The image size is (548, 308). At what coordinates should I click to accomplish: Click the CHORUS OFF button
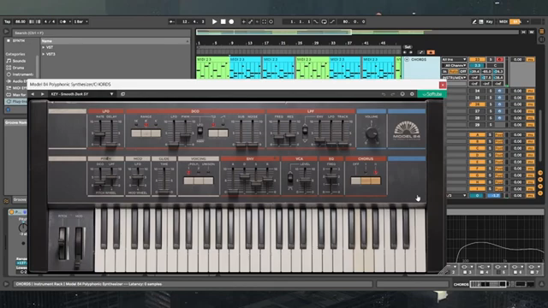click(356, 181)
